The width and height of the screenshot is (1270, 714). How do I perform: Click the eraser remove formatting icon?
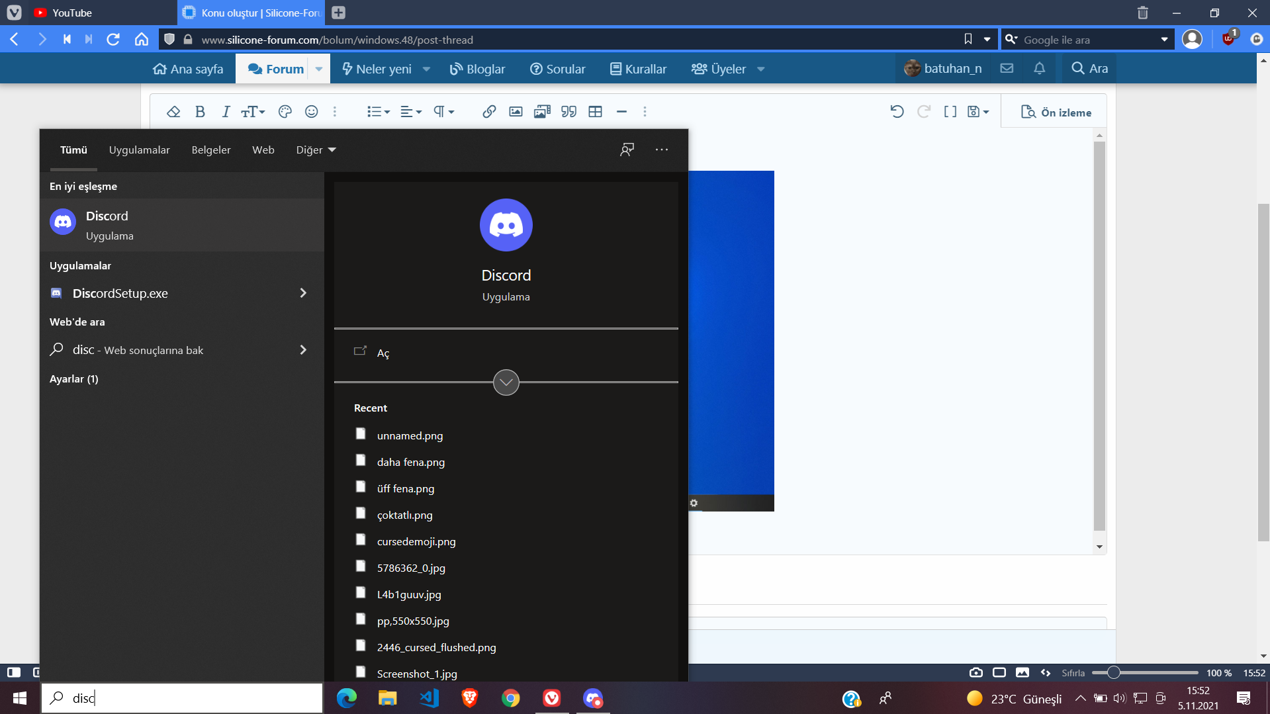(x=173, y=112)
